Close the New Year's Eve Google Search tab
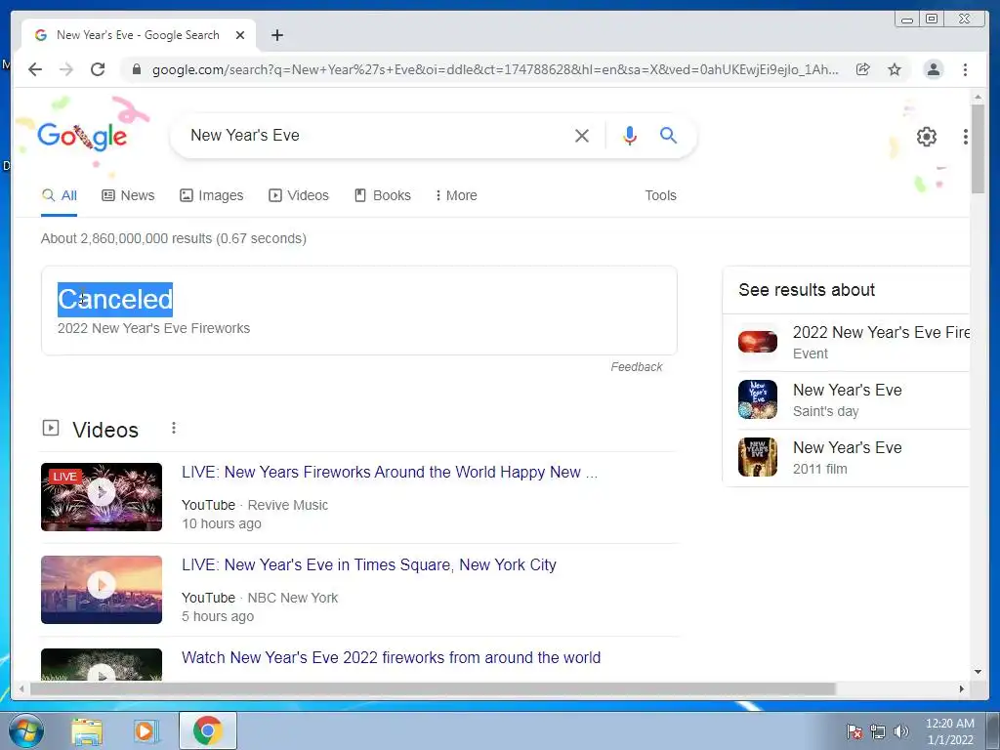 [x=240, y=35]
